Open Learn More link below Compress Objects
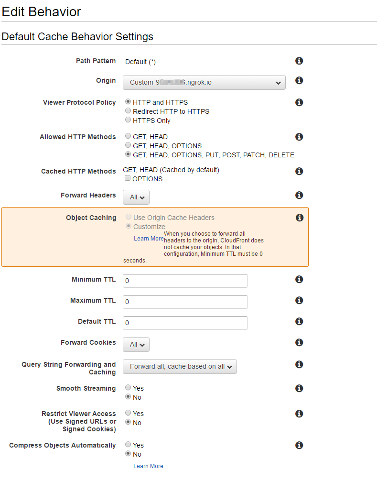377x482 pixels. point(148,466)
